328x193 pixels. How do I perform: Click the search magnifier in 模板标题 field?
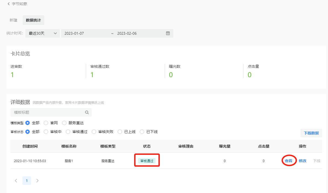click(x=87, y=112)
